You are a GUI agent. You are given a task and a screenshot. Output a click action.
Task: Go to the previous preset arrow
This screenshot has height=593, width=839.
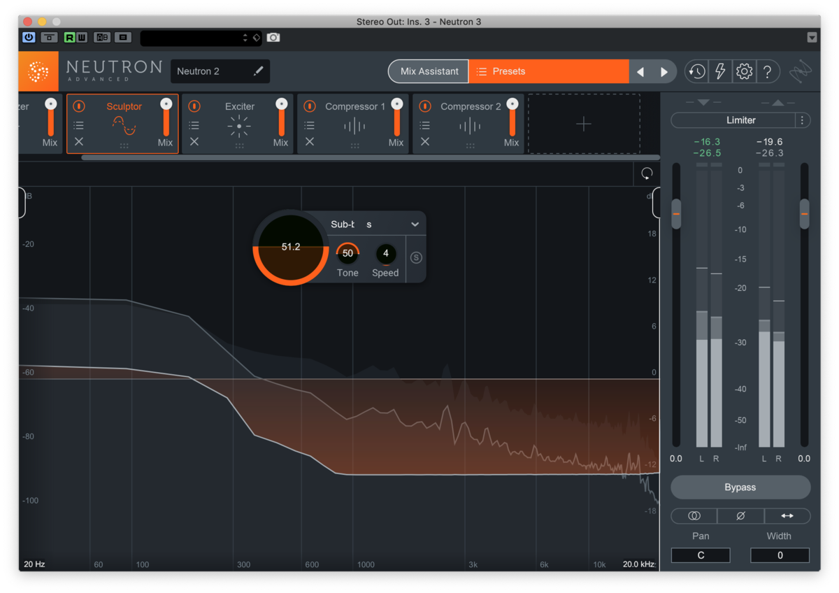(640, 71)
